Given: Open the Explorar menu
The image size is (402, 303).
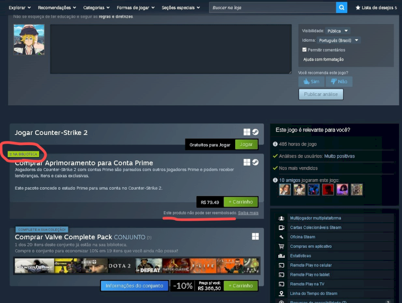Looking at the screenshot, I should point(20,8).
